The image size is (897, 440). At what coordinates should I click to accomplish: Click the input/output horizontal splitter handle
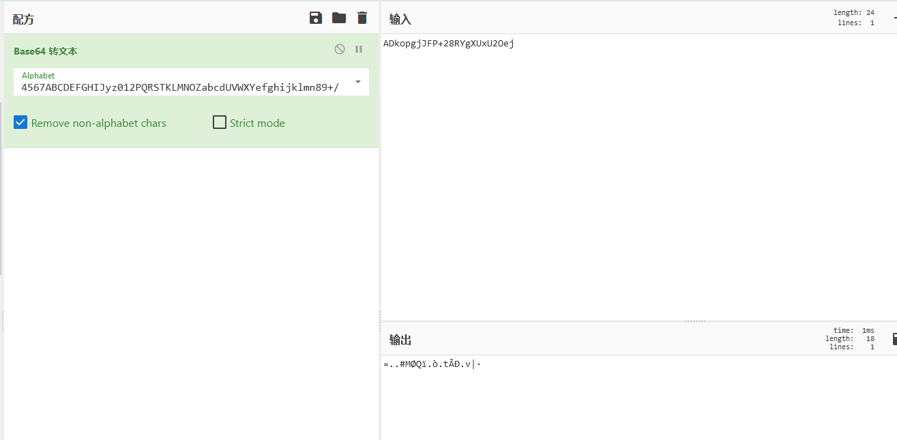(x=694, y=321)
